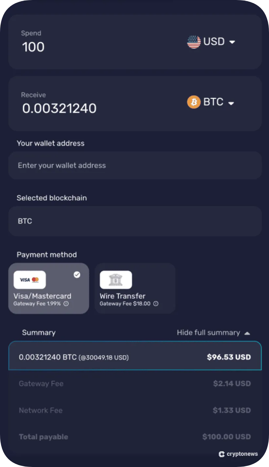Click the Enter your wallet address field
Screen dimensions: 269x467
135,165
